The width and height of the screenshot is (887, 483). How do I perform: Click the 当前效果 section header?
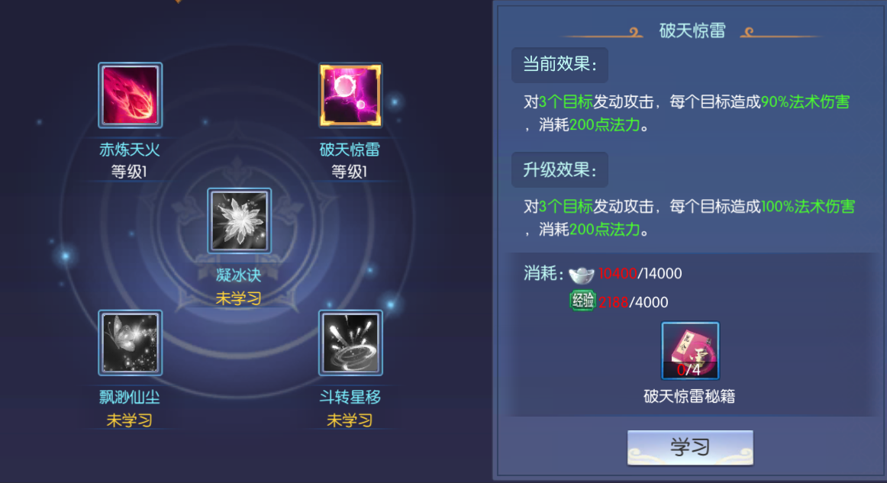pos(560,64)
